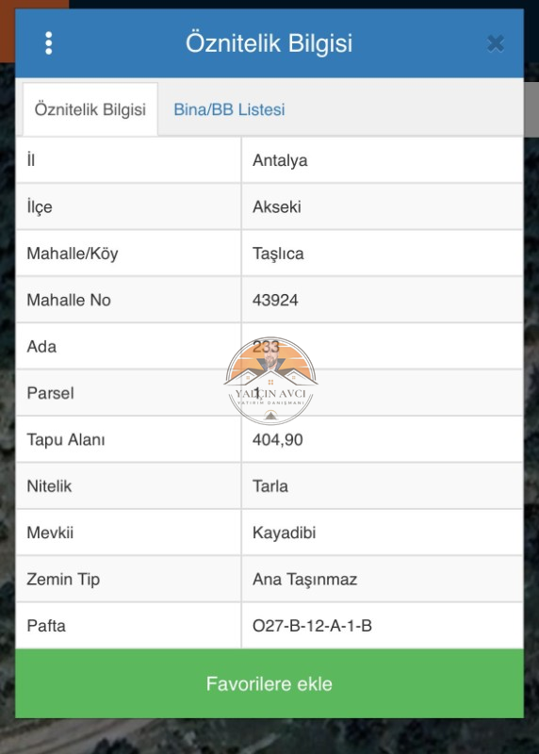Select the Tapu Alanı value 404,90
The height and width of the screenshot is (754, 539).
point(277,440)
